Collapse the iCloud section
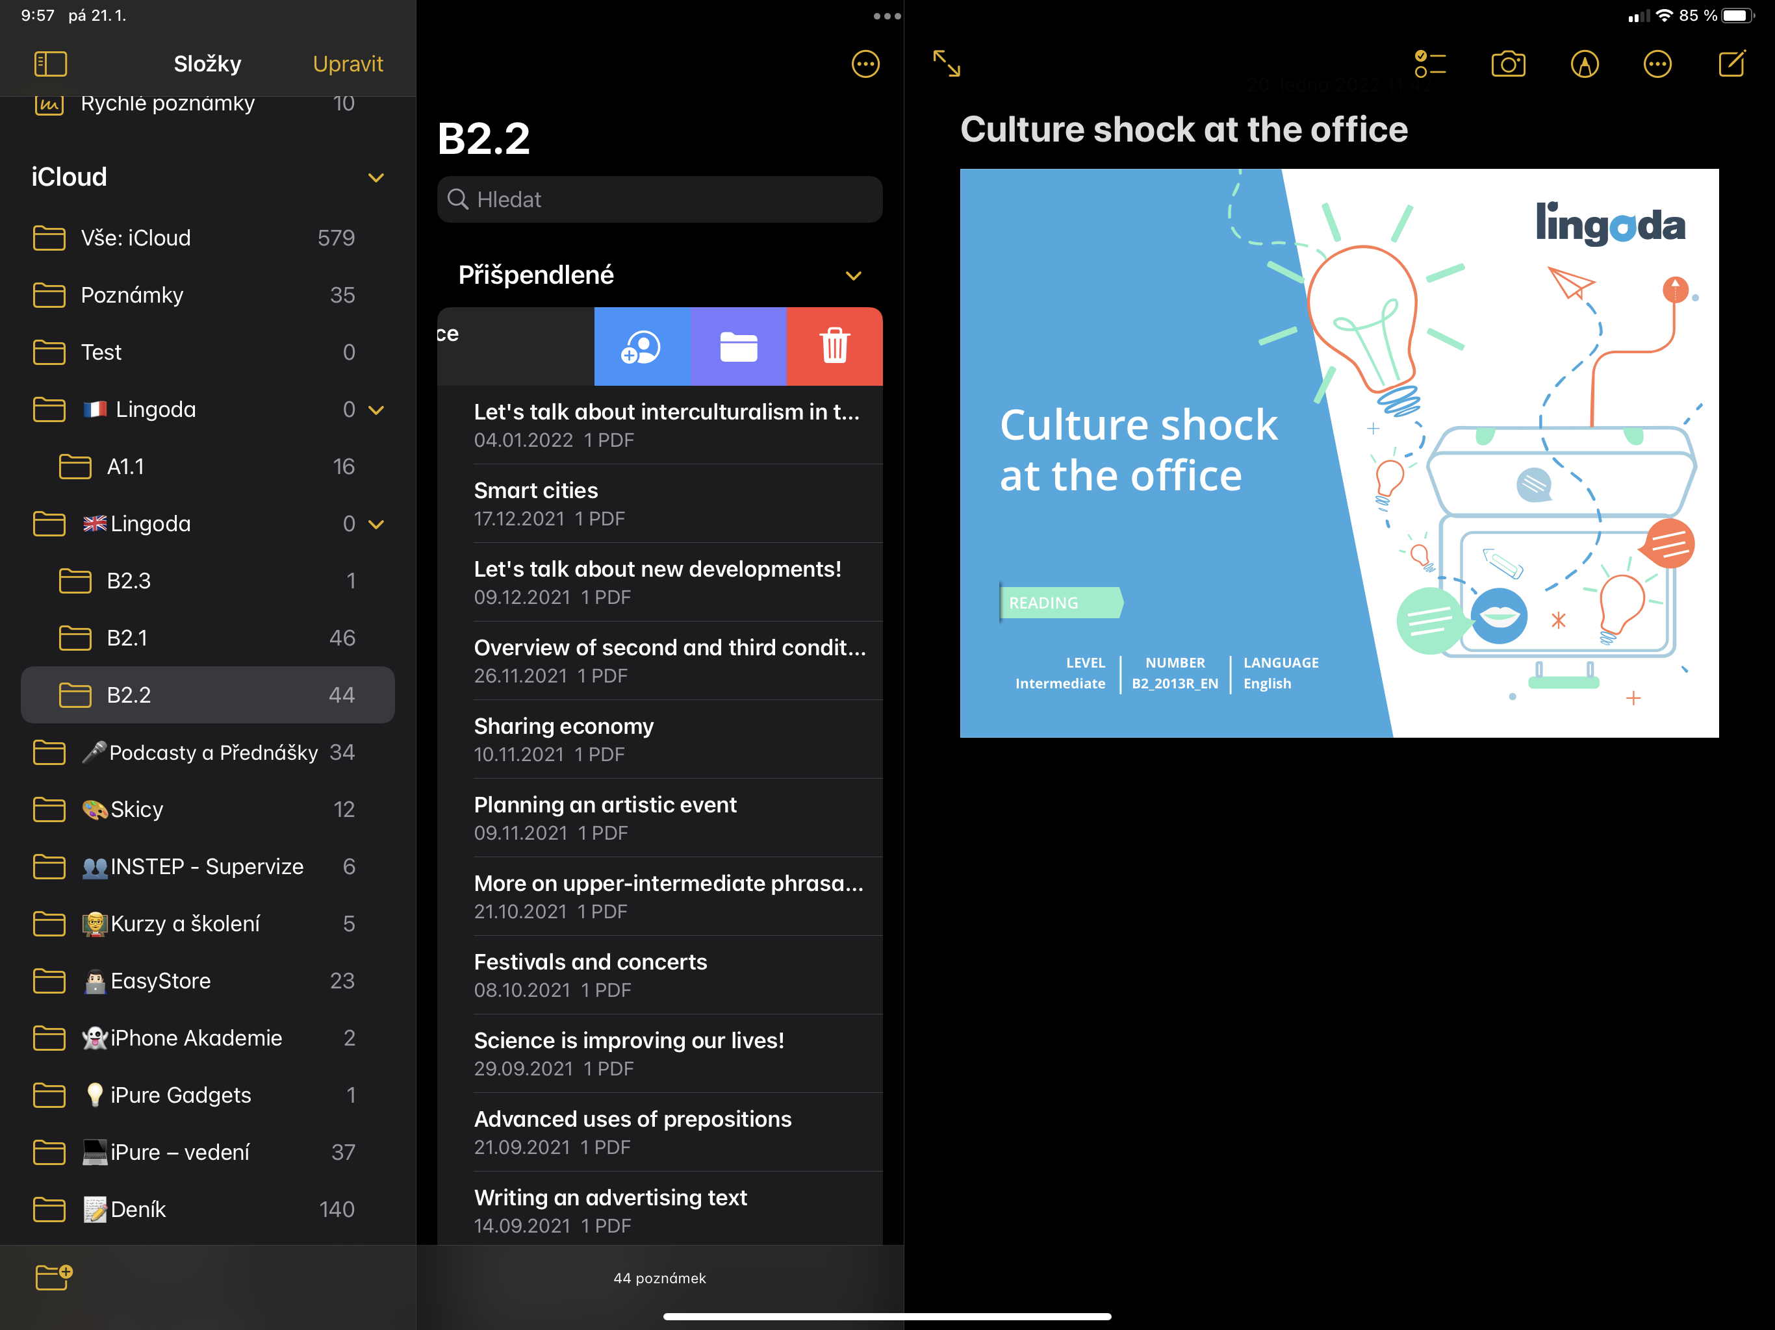This screenshot has height=1330, width=1775. pyautogui.click(x=376, y=177)
